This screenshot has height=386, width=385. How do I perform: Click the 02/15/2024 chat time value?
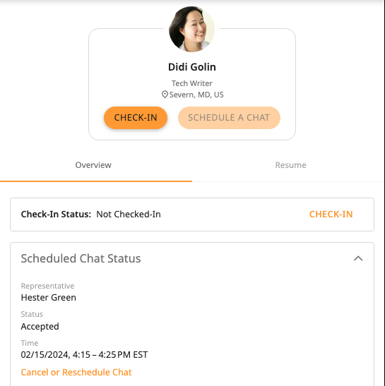(84, 355)
